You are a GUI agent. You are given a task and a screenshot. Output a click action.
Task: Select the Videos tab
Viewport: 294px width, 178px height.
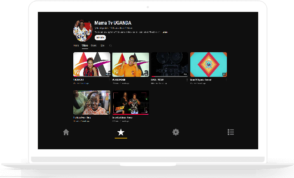click(x=85, y=46)
